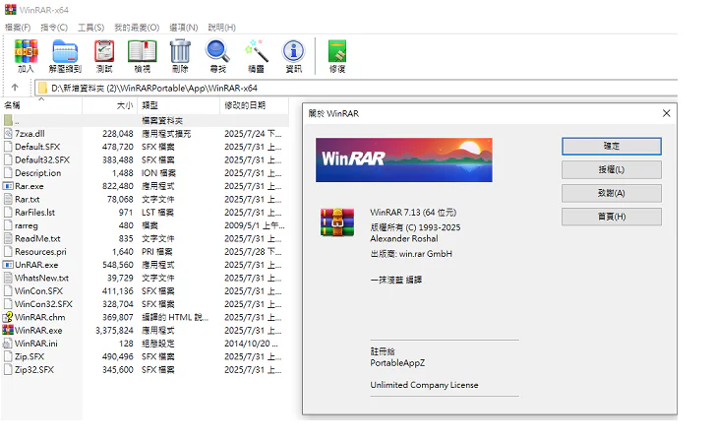Click the "PortableAppZ" registered name text
Screen dimensions: 715x441
[397, 363]
